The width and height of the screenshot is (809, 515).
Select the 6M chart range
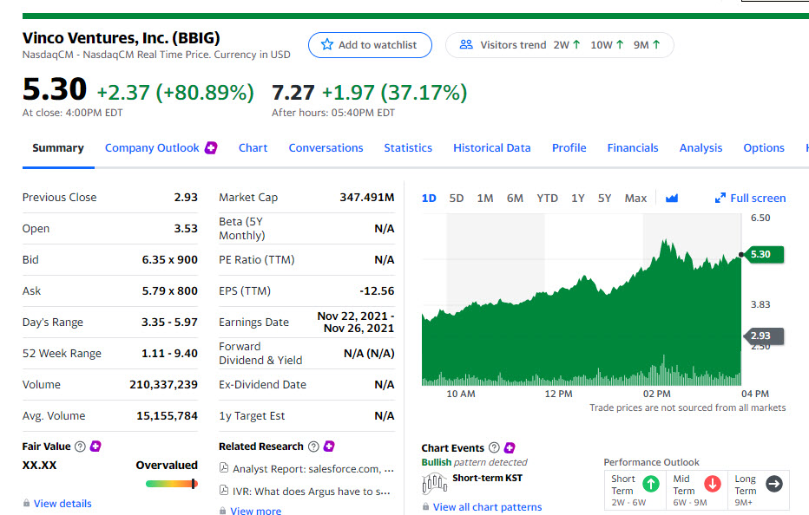click(x=515, y=198)
